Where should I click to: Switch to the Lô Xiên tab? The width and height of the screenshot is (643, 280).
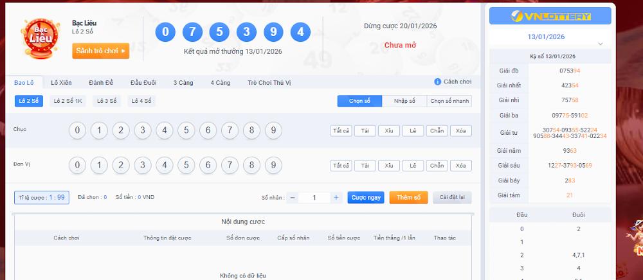pyautogui.click(x=61, y=83)
